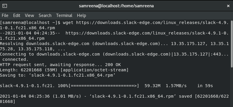233x107 pixels.
Task: Open the File menu
Action: (5, 15)
